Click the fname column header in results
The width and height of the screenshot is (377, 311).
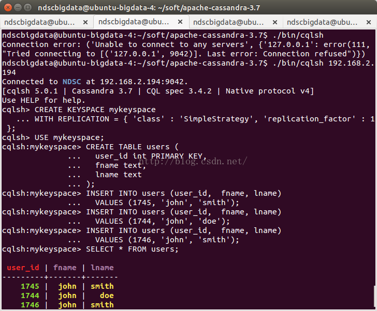(65, 268)
